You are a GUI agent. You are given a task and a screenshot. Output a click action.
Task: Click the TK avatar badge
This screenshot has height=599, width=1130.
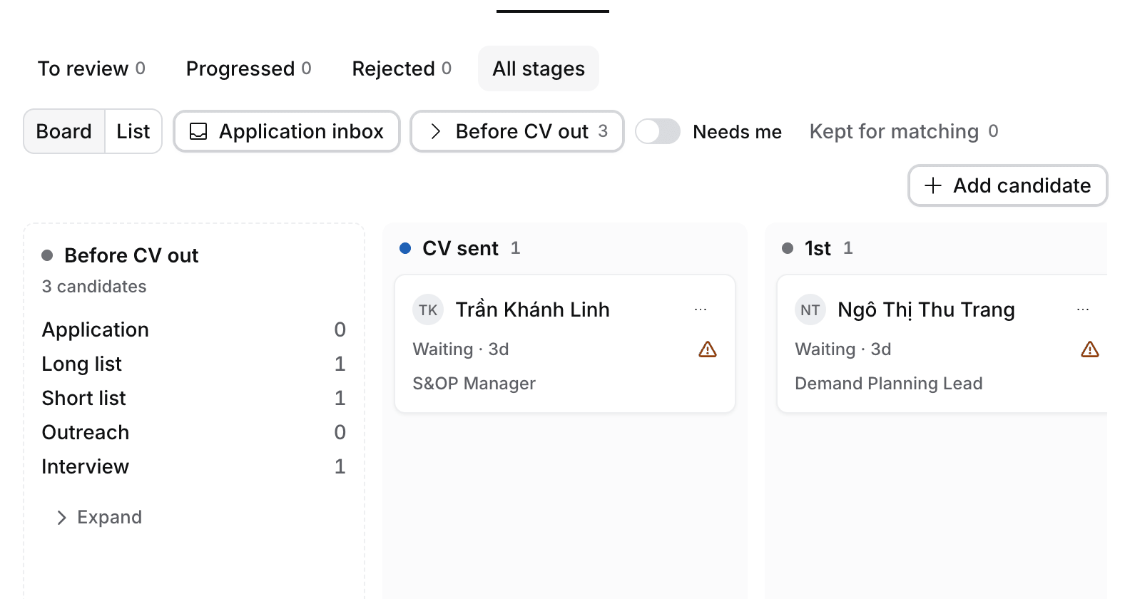[x=428, y=309]
